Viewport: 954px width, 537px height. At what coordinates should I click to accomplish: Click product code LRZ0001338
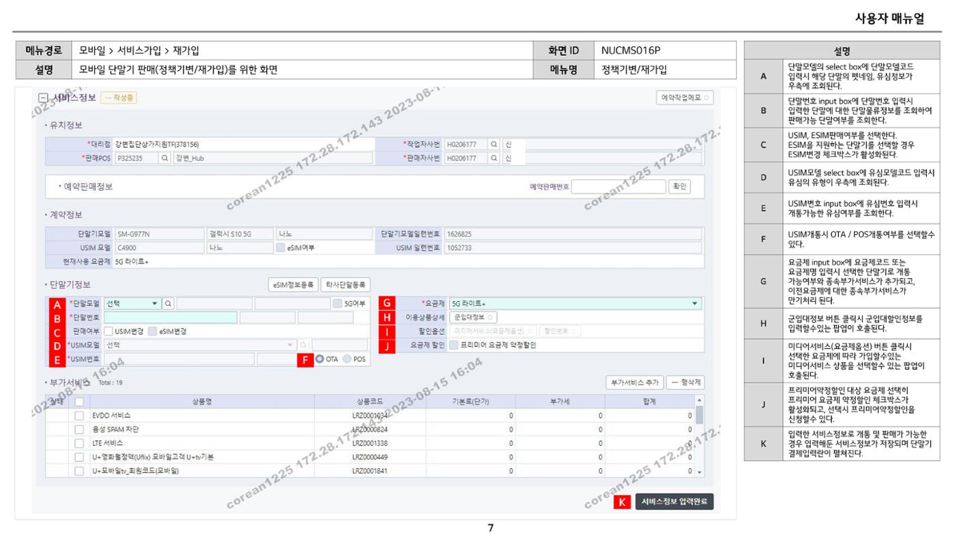click(370, 443)
